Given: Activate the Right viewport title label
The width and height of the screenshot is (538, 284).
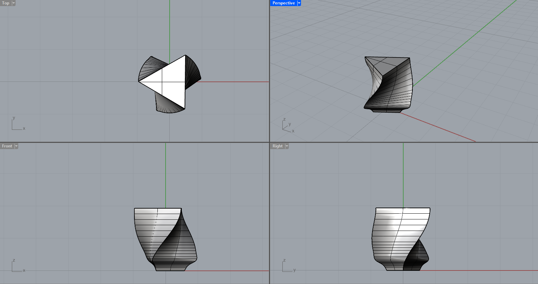Looking at the screenshot, I should [278, 146].
